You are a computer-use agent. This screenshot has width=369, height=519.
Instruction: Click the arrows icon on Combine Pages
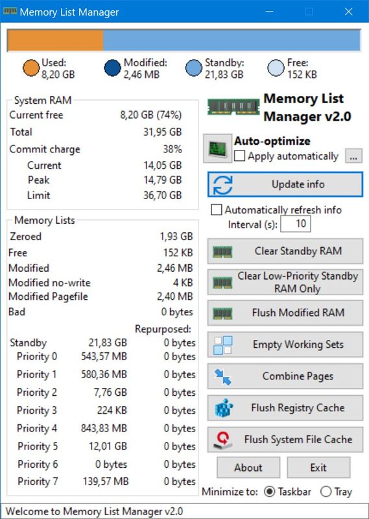click(222, 377)
